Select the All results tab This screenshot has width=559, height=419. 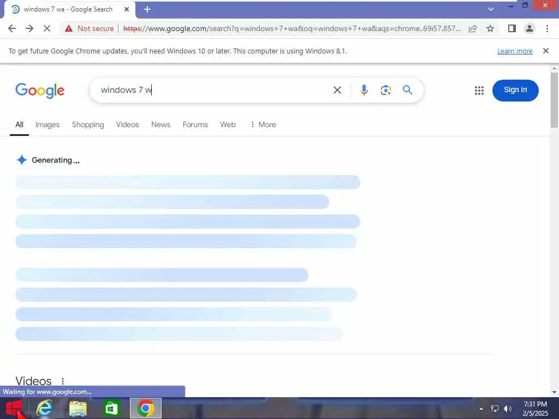pos(19,125)
